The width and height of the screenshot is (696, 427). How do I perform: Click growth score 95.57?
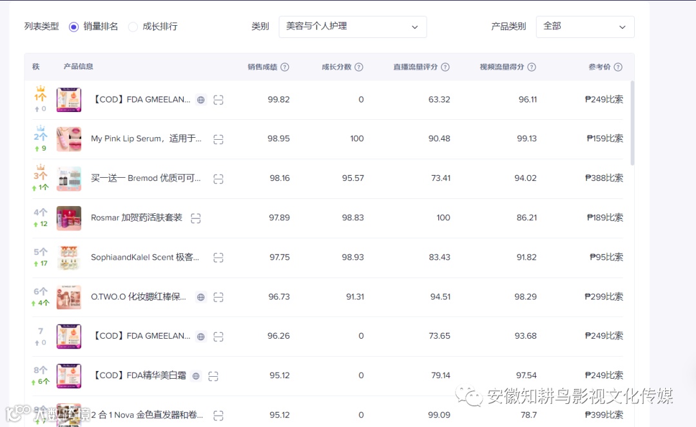point(353,178)
